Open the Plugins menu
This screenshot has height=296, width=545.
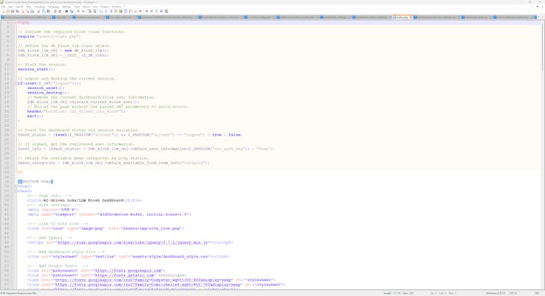pos(105,7)
